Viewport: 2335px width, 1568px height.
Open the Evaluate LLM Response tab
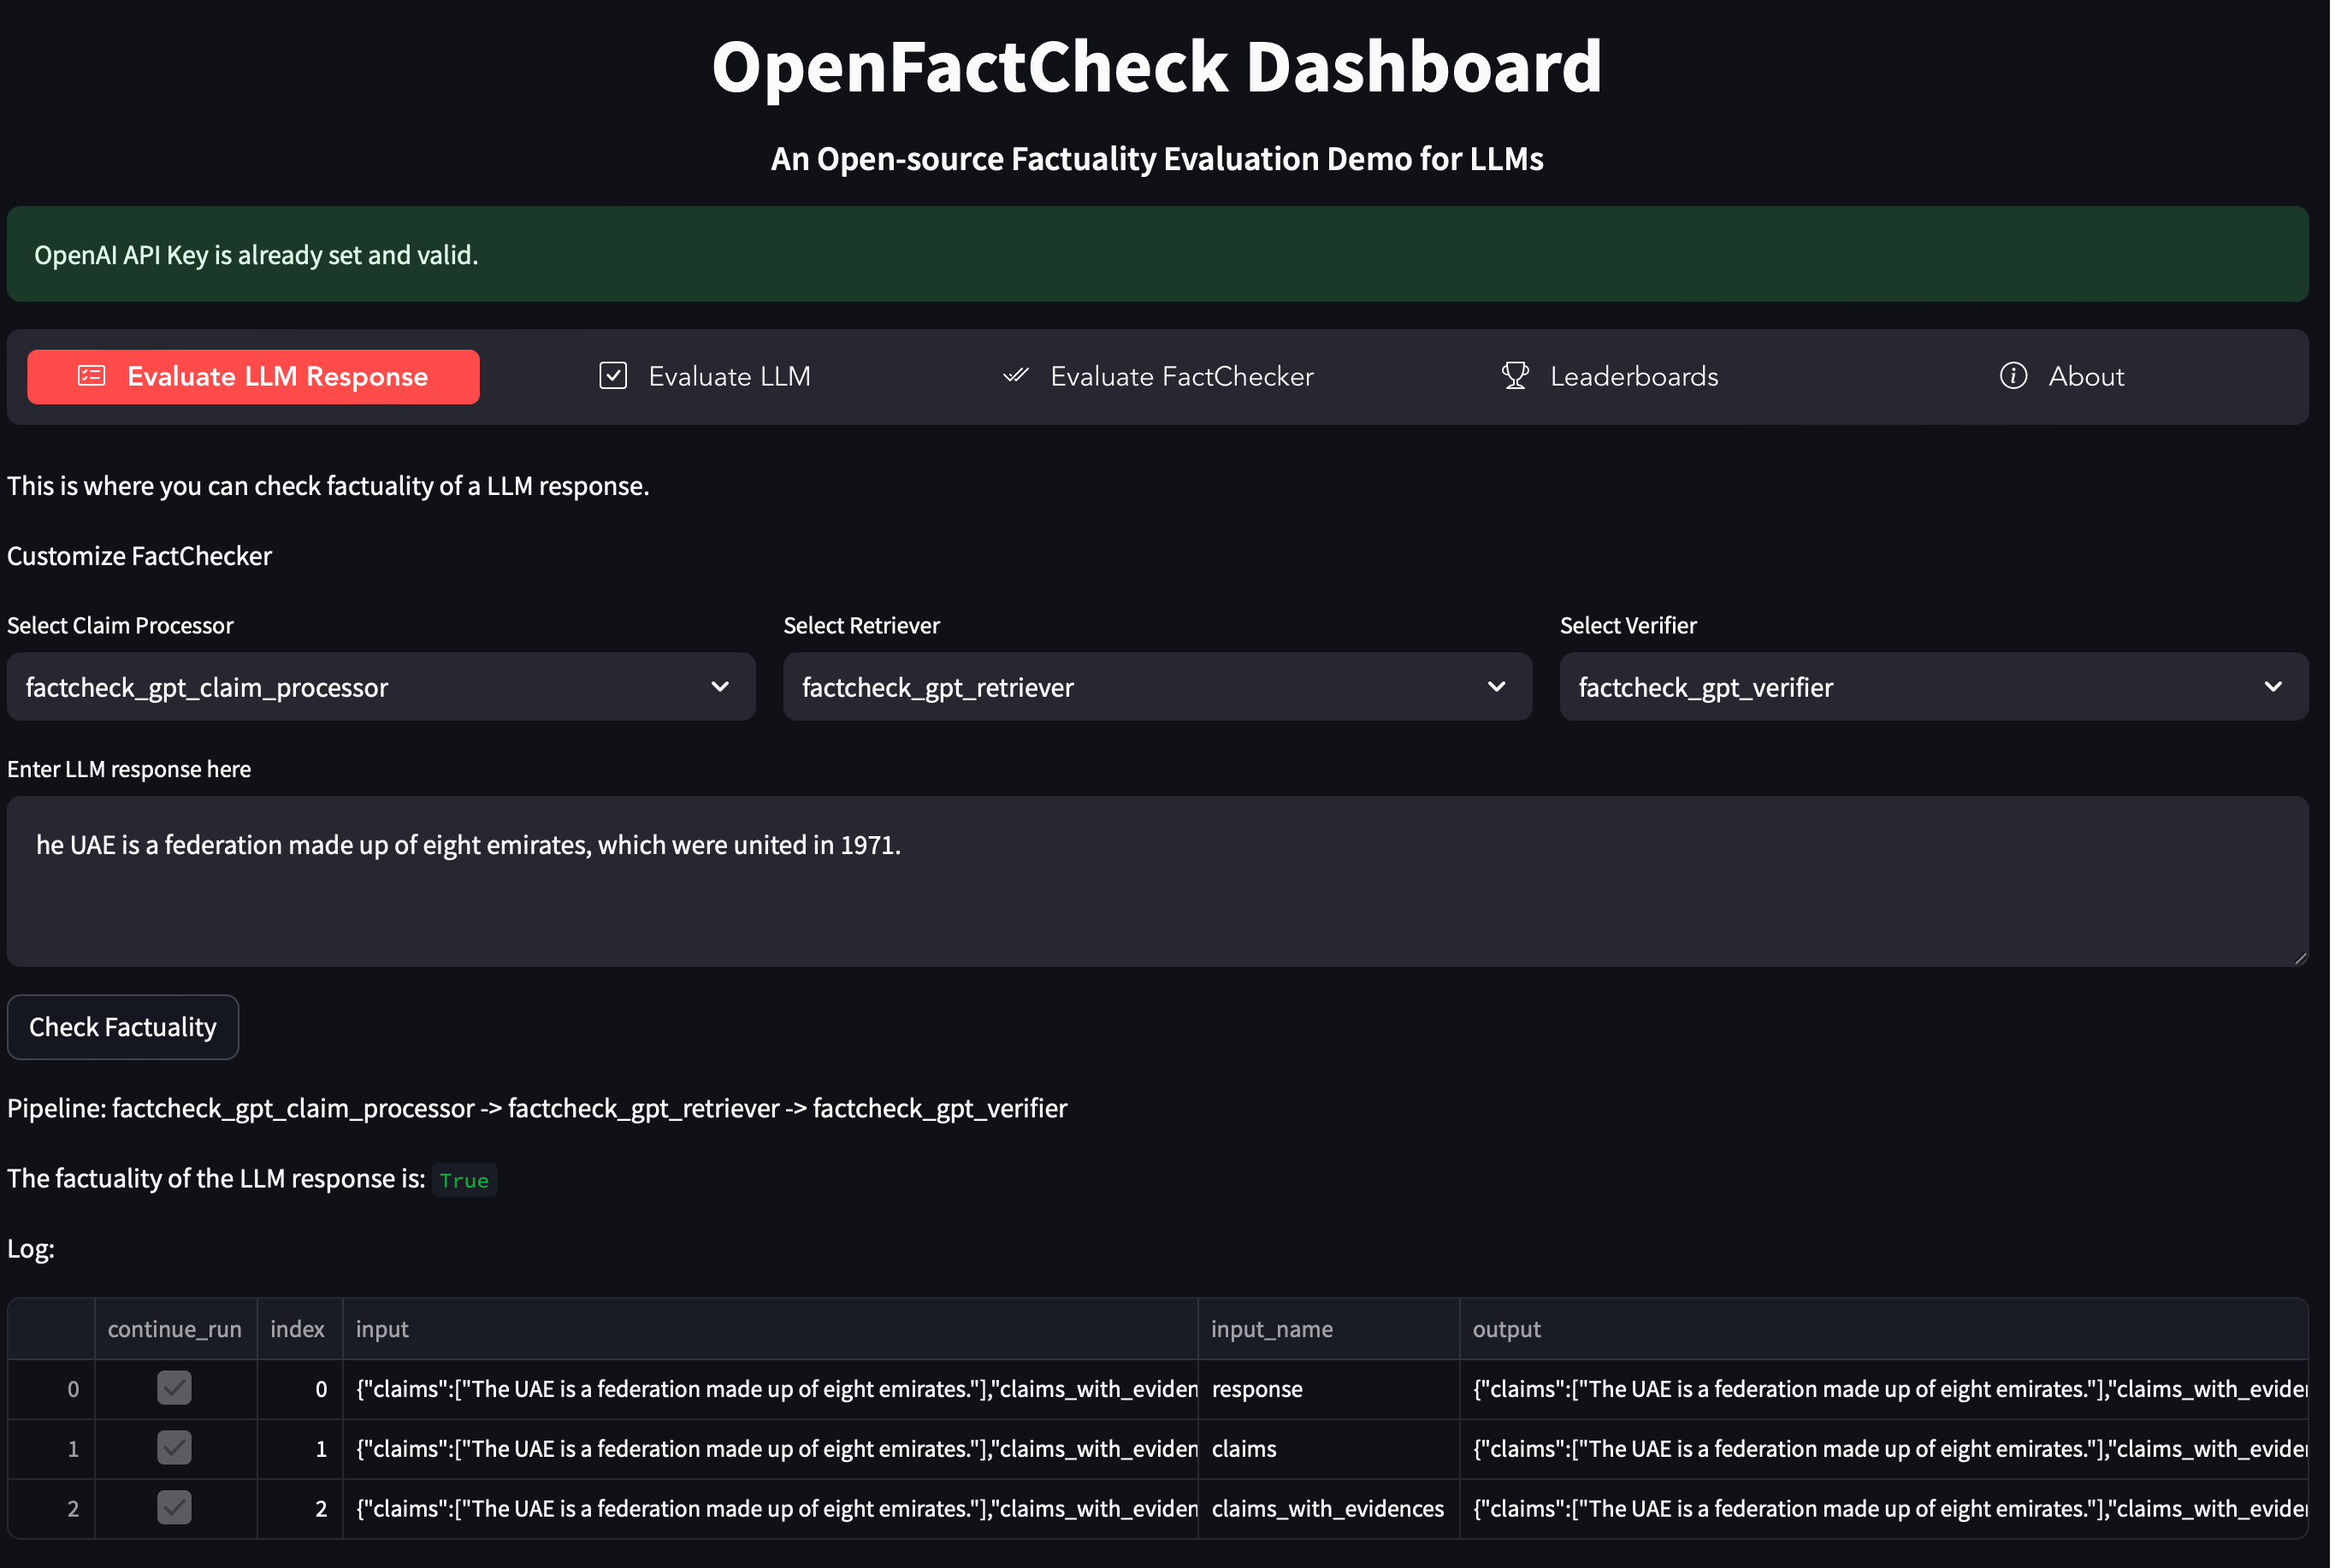(x=253, y=377)
